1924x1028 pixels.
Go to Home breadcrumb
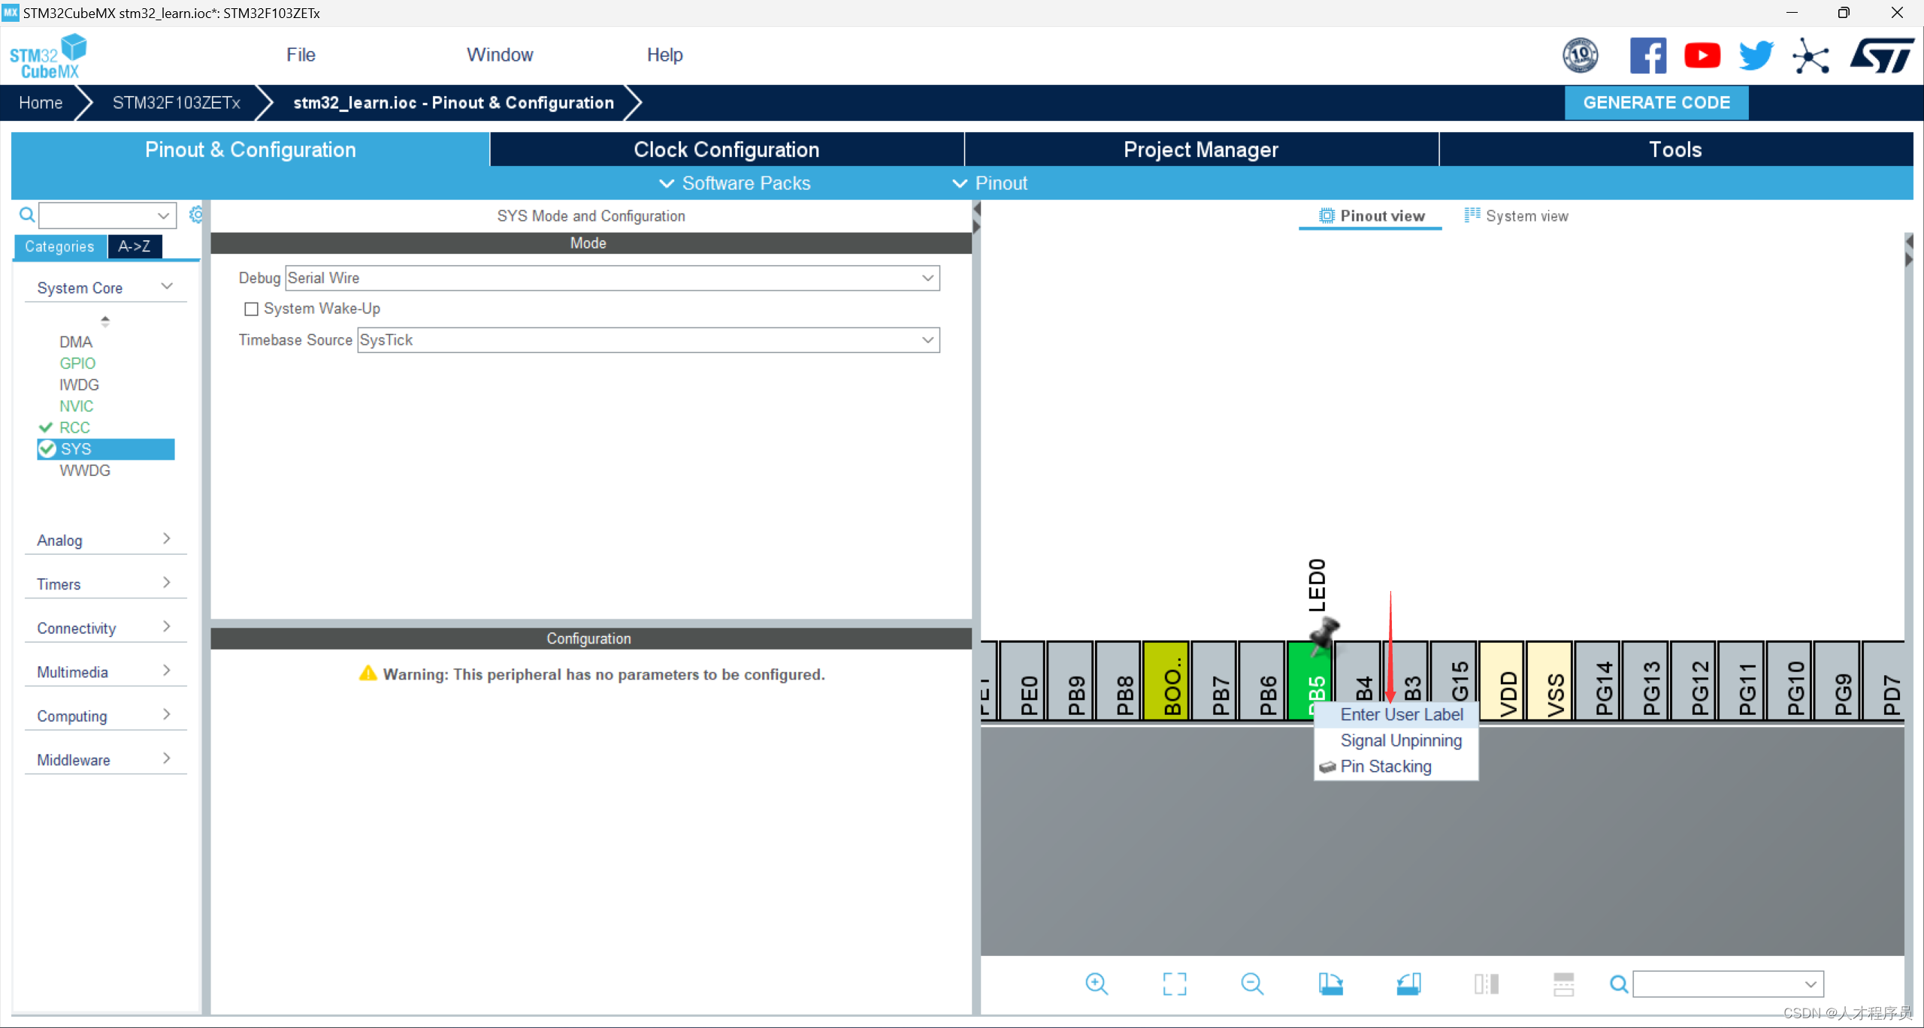[41, 103]
